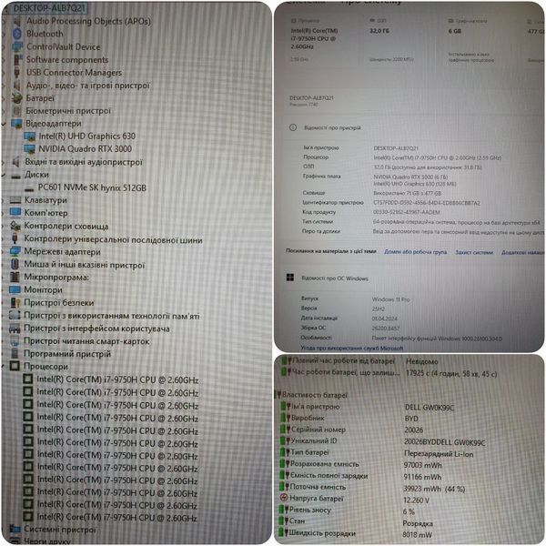Image resolution: width=546 pixels, height=546 pixels.
Task: Expand the Мережеві адаптери branch
Action: coord(4,252)
